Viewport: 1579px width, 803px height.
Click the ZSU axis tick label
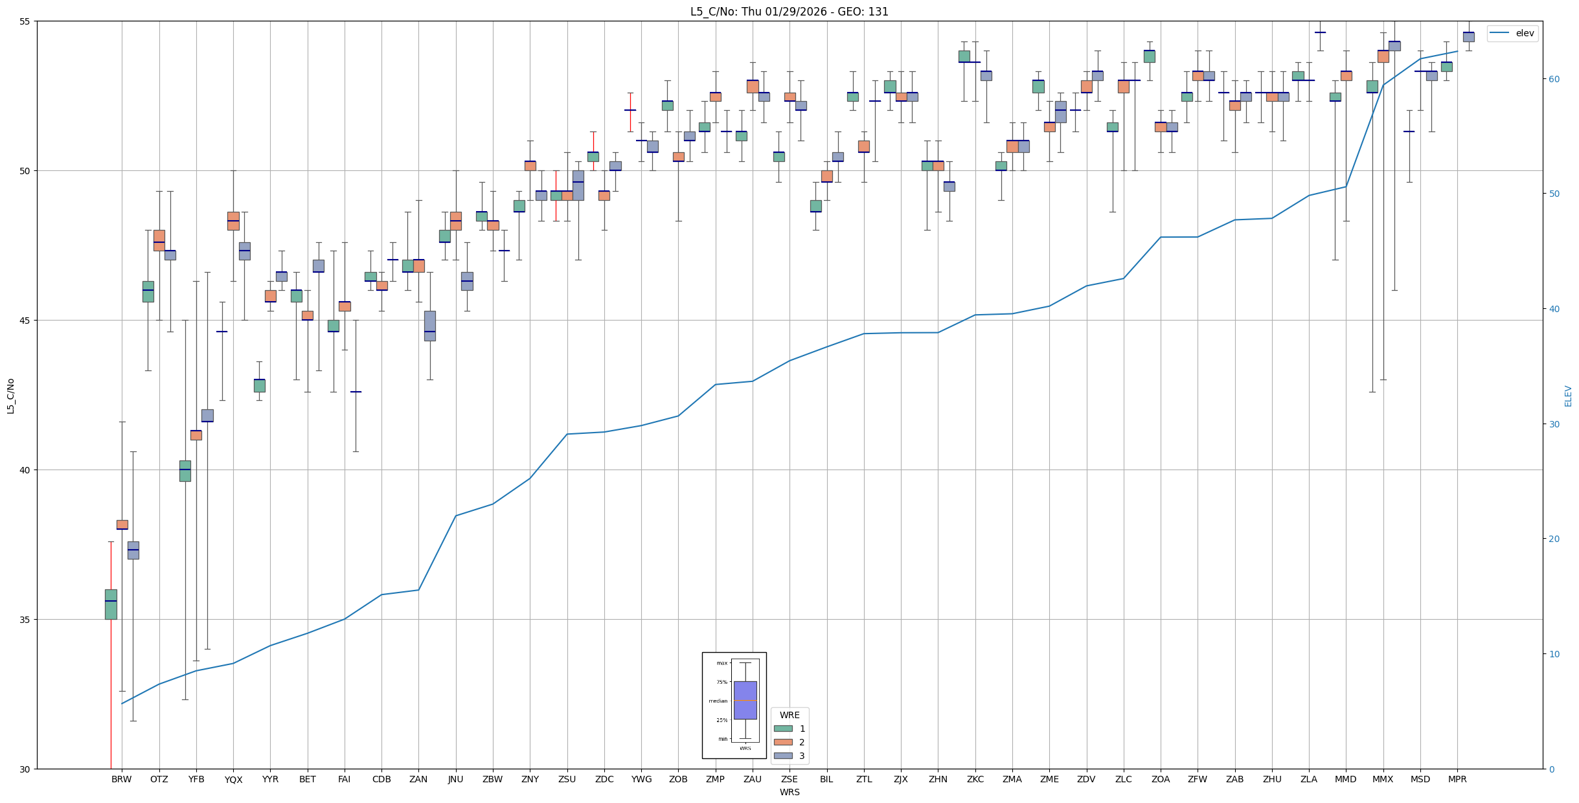567,779
